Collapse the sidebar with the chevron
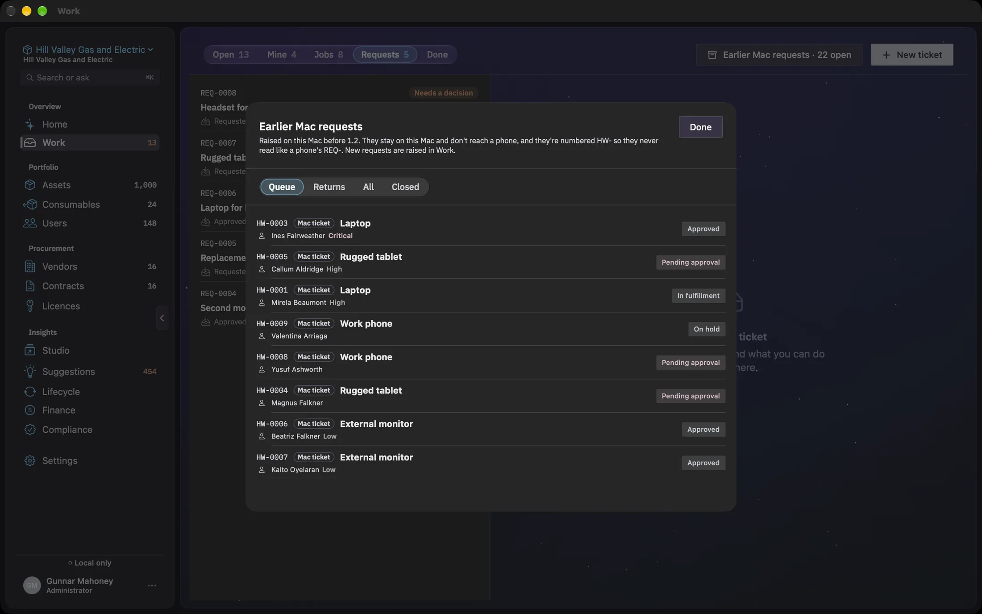 point(162,318)
